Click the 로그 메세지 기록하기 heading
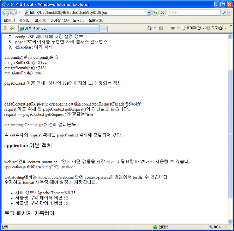This screenshot has width=234, height=231. click(29, 213)
